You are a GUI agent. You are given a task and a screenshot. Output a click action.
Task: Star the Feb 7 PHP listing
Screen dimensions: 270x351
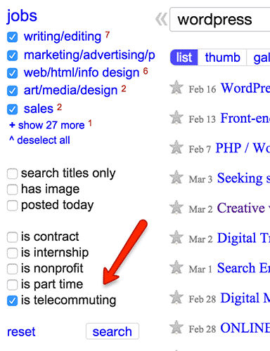pyautogui.click(x=176, y=147)
